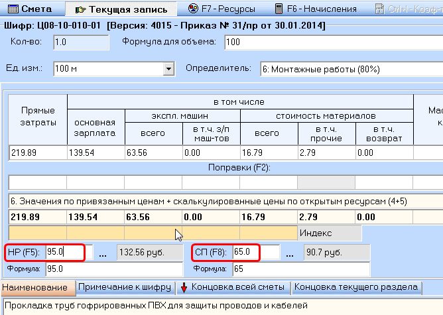Click the calculator icon for Начисления
This screenshot has width=443, height=315.
pyautogui.click(x=279, y=9)
